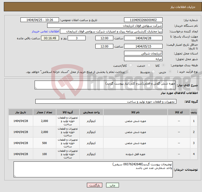Click کیلوگرم unit in row 1
Viewport: 202px width, 192px height.
(91, 121)
